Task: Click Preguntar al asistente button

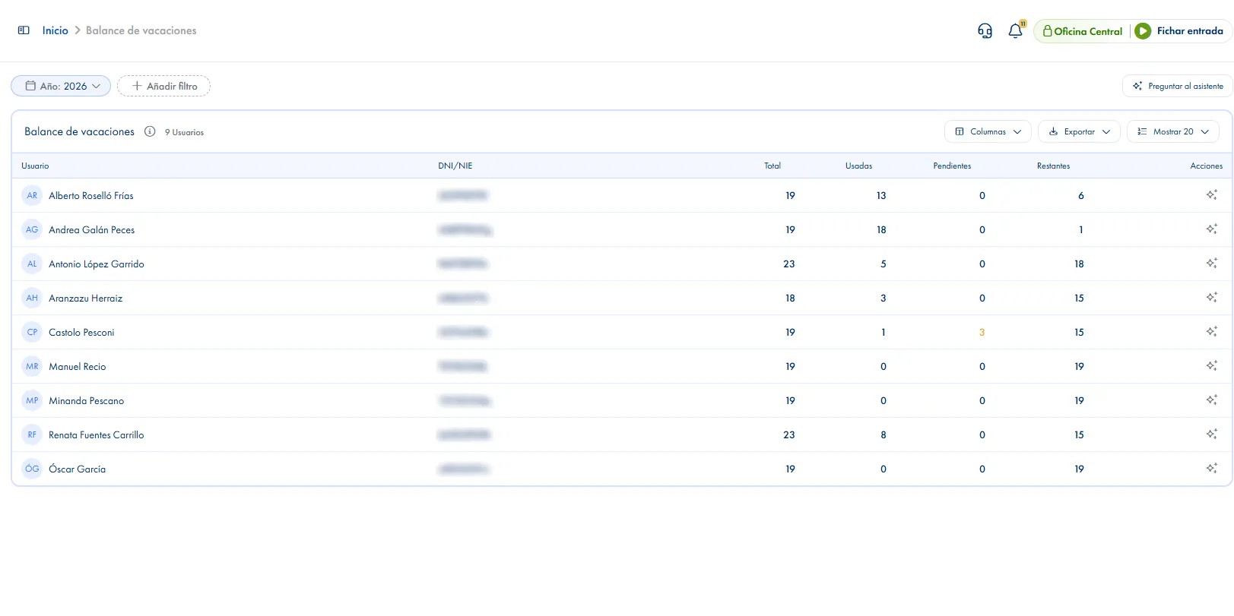Action: point(1177,86)
